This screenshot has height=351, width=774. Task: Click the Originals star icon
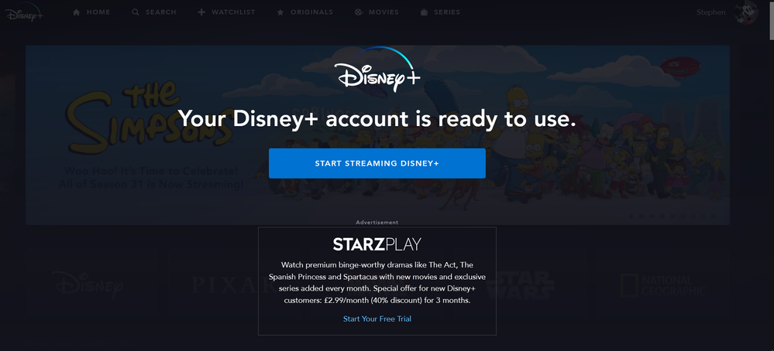(x=280, y=12)
